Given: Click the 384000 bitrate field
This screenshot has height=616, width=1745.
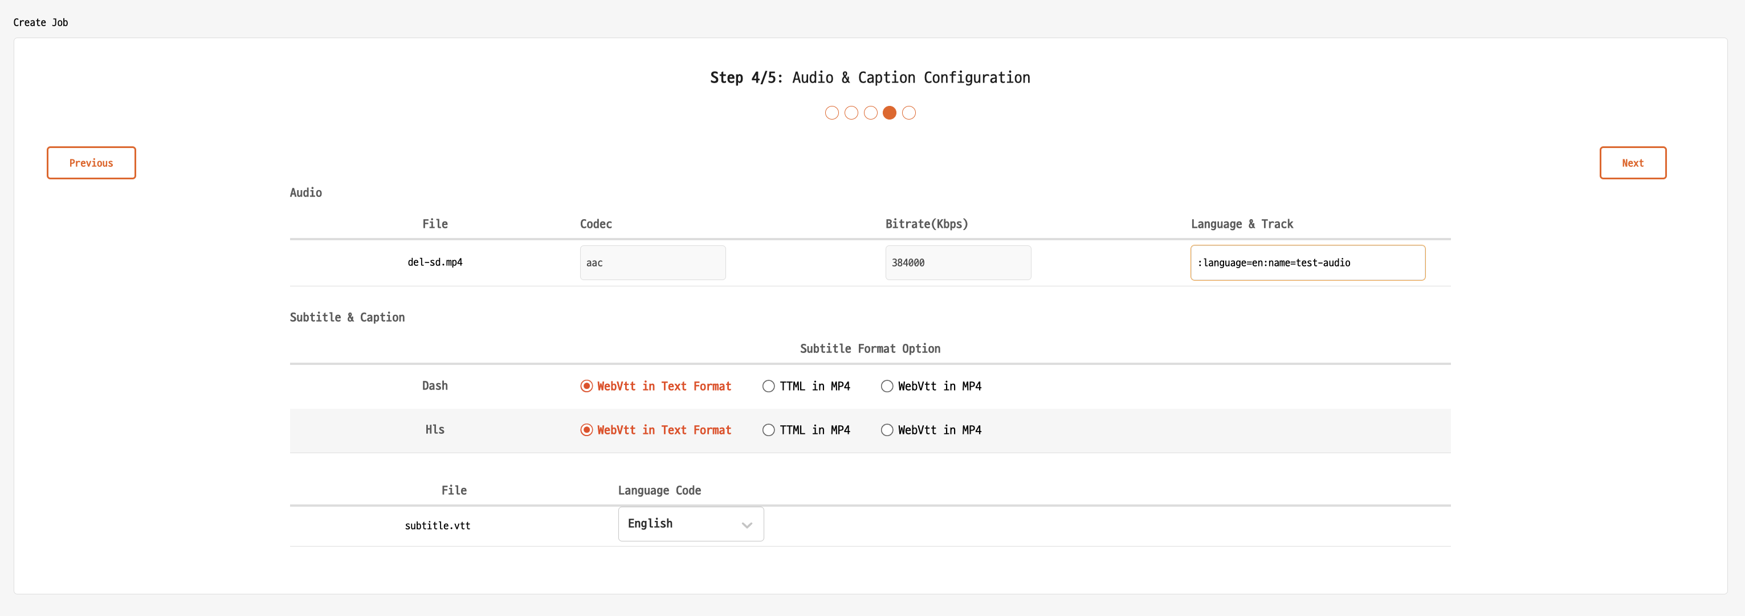Looking at the screenshot, I should 958,262.
